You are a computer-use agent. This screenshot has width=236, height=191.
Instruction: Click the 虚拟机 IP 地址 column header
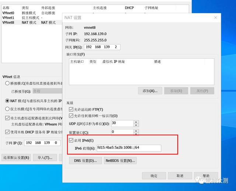pos(114,61)
